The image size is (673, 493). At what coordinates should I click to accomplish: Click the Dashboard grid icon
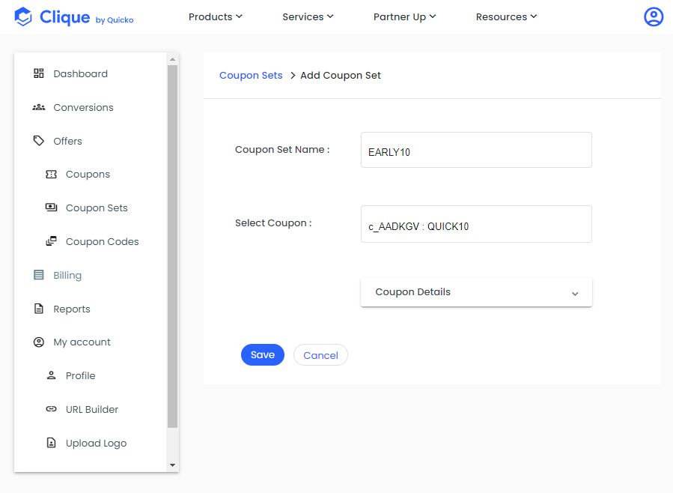(x=39, y=73)
